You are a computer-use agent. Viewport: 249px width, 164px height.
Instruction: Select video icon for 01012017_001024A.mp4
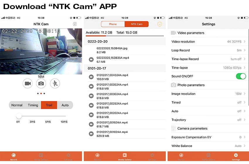91,134
